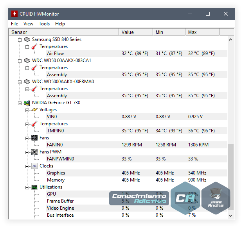Open the File menu
This screenshot has width=243, height=228.
(x=14, y=24)
